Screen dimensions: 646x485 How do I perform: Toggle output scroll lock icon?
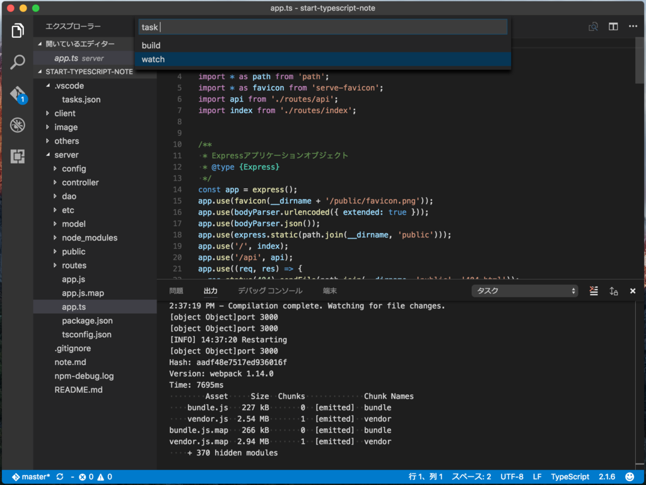click(613, 291)
